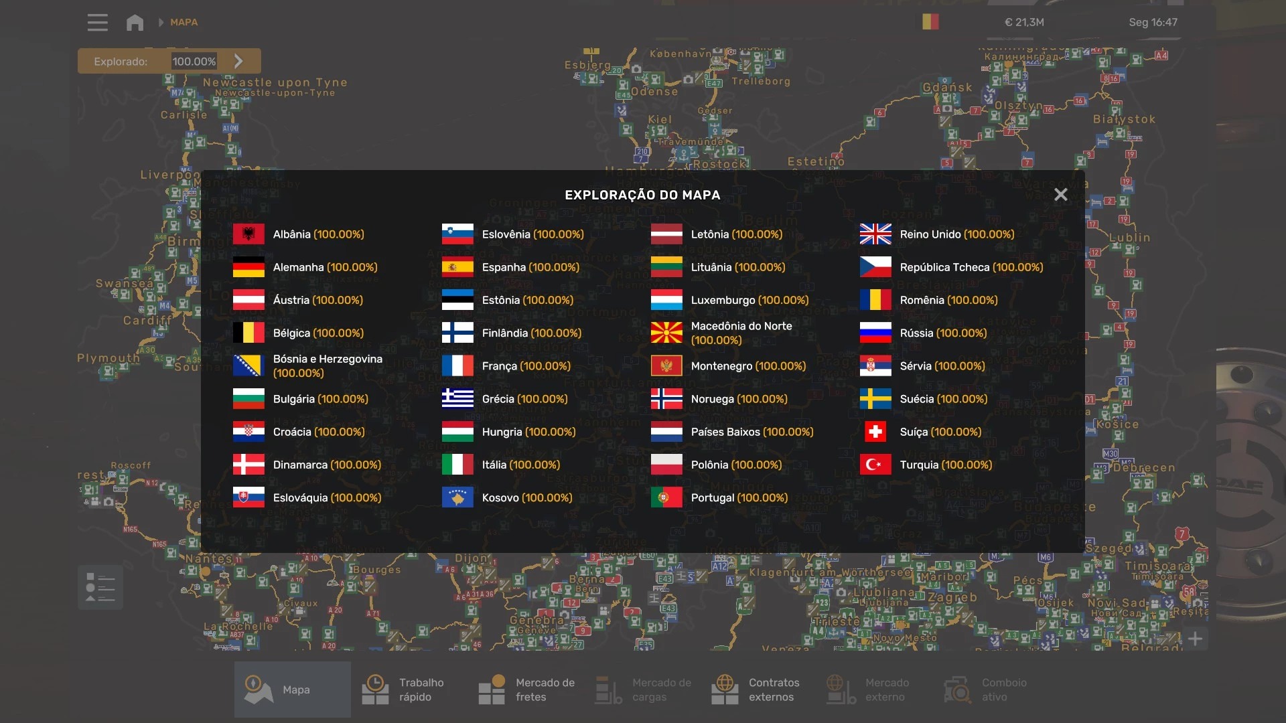This screenshot has width=1286, height=723.
Task: Open the Trabalho rápido tab
Action: click(x=409, y=690)
